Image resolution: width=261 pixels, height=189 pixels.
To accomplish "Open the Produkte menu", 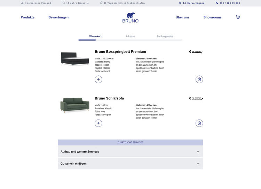I will tap(27, 17).
